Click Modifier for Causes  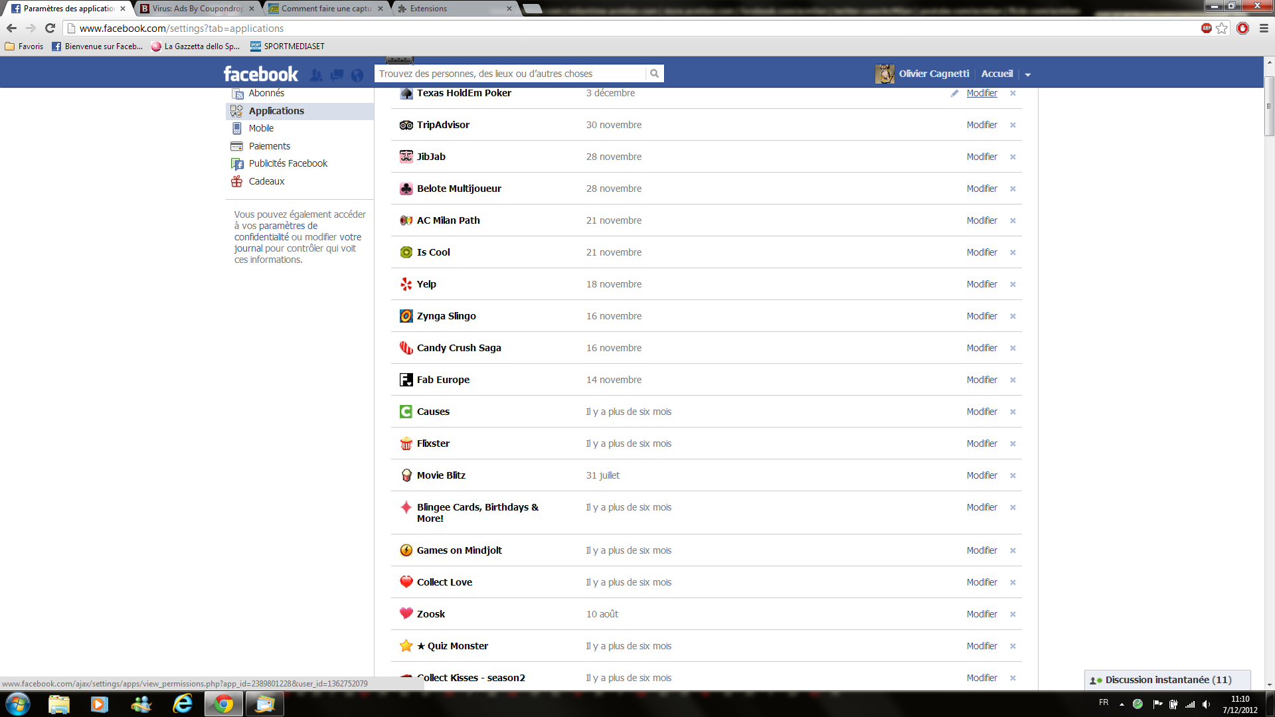pyautogui.click(x=981, y=412)
